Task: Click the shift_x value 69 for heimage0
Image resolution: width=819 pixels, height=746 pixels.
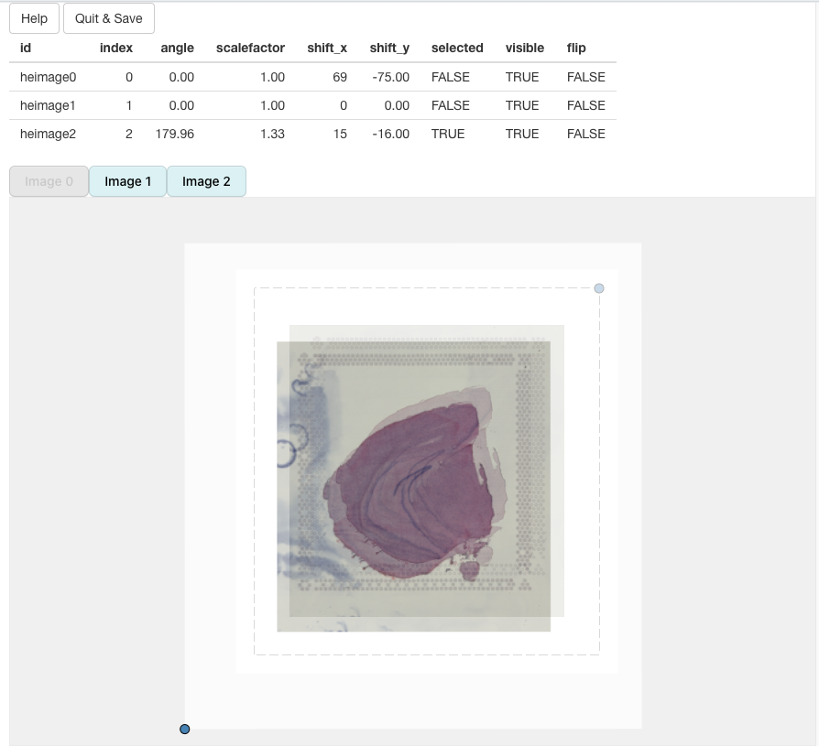Action: tap(339, 77)
